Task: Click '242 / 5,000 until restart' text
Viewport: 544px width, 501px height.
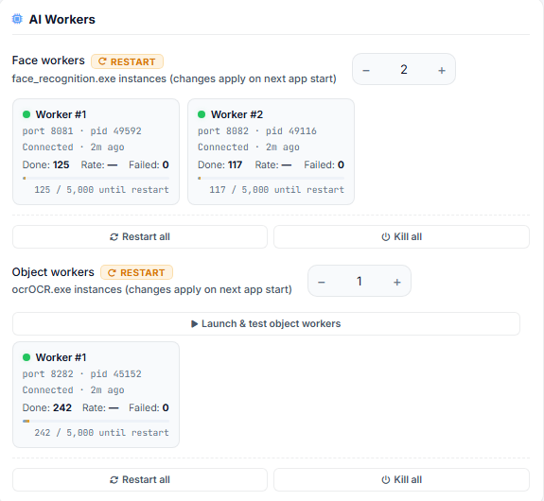Action: (x=101, y=433)
